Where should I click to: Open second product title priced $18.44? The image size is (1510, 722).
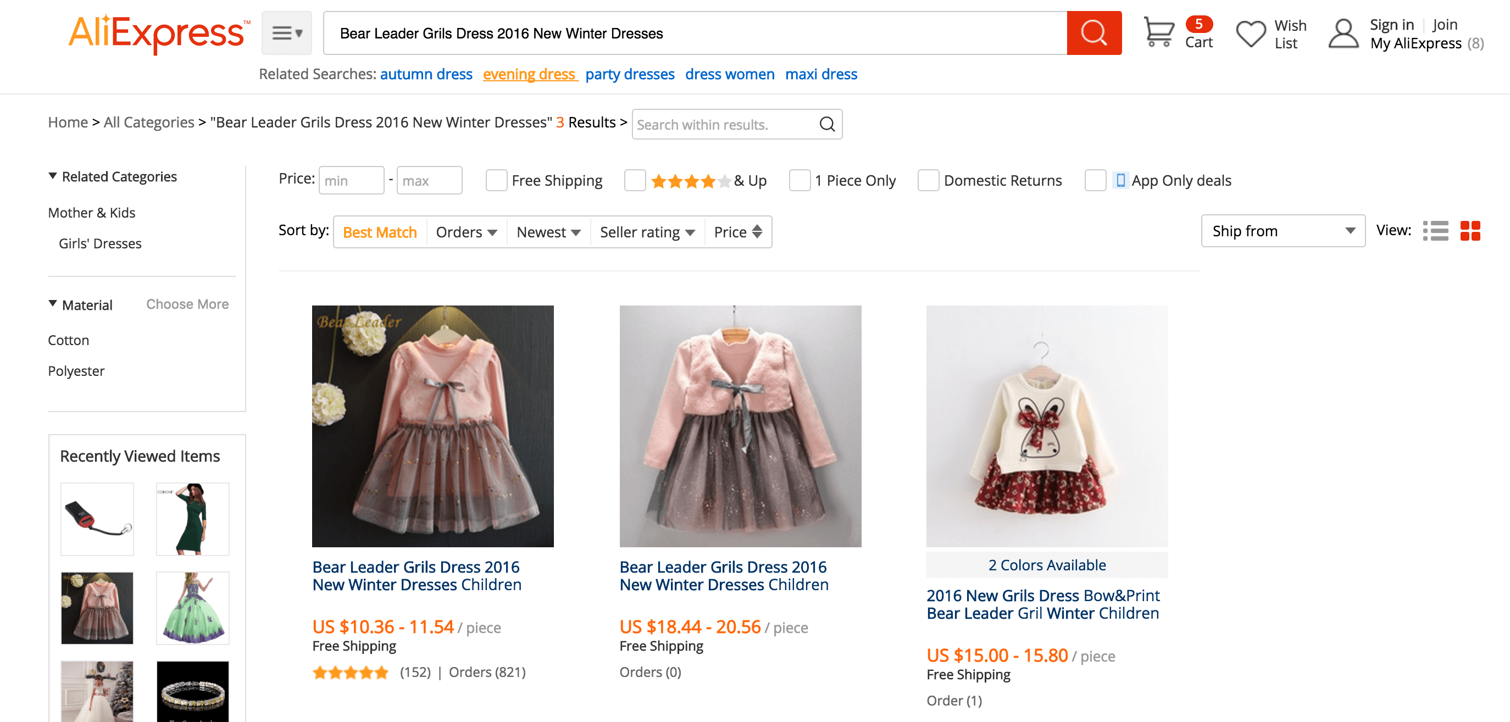(724, 576)
